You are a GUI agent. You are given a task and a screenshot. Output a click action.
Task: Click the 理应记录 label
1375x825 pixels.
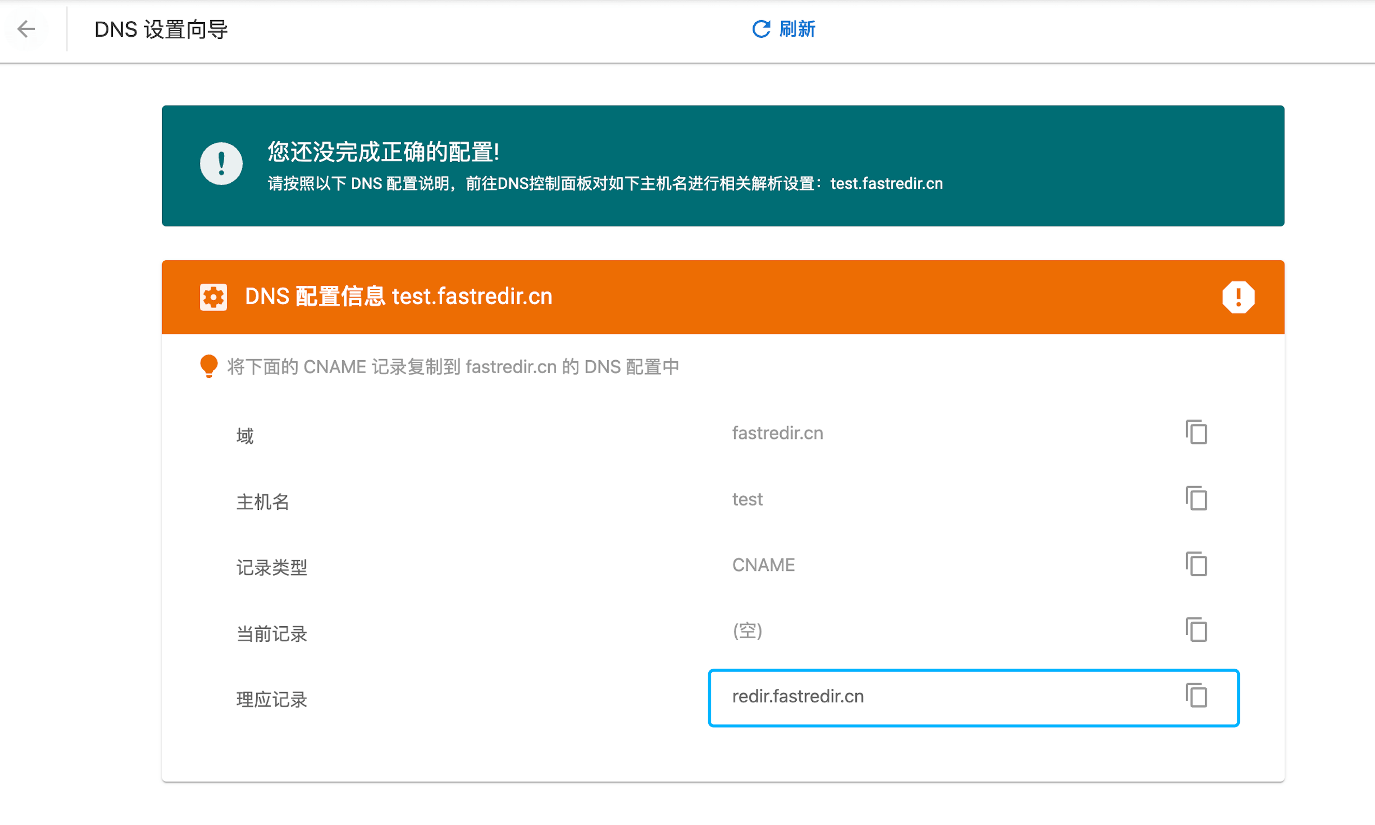[272, 699]
